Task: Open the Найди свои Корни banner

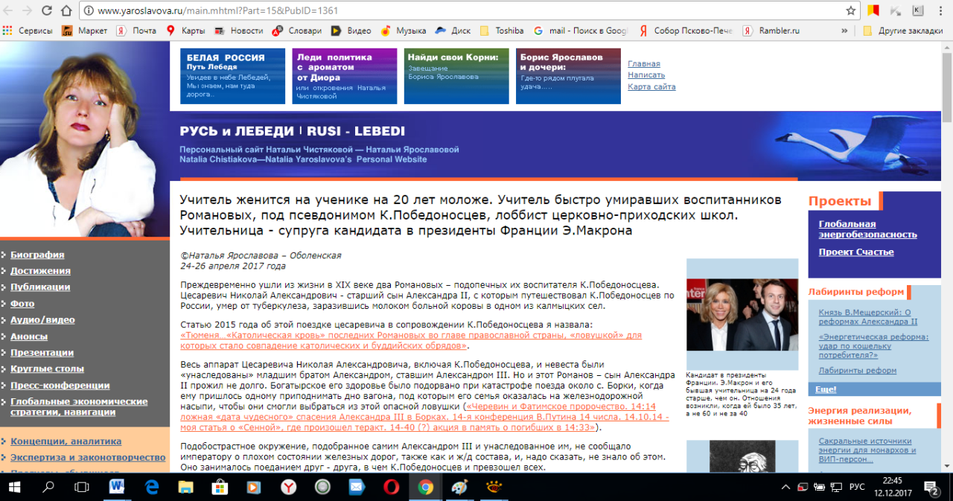Action: pos(456,76)
